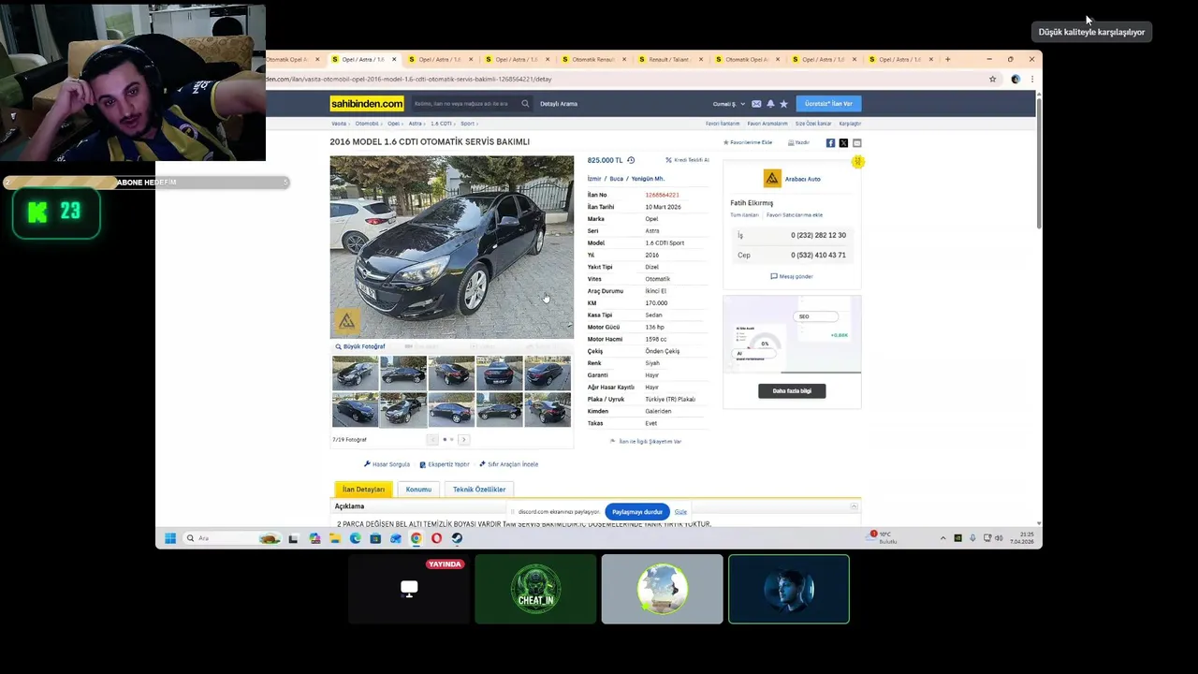Show hidden system tray icons

pyautogui.click(x=942, y=538)
